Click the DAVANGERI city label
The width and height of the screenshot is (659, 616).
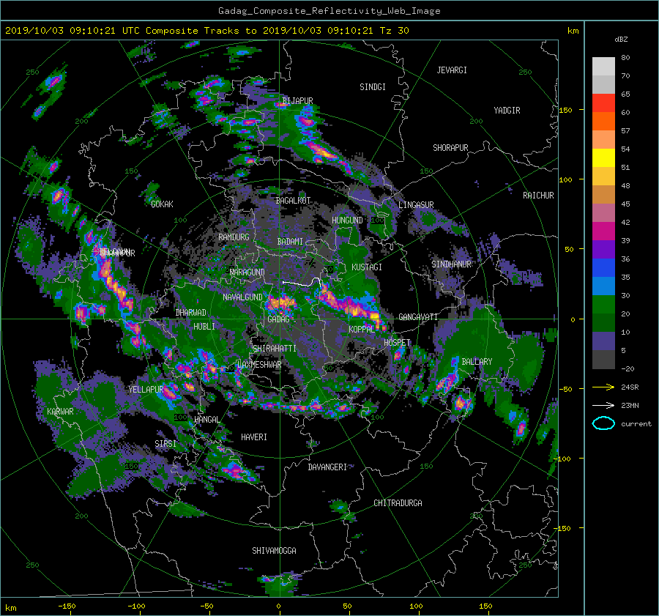327,467
